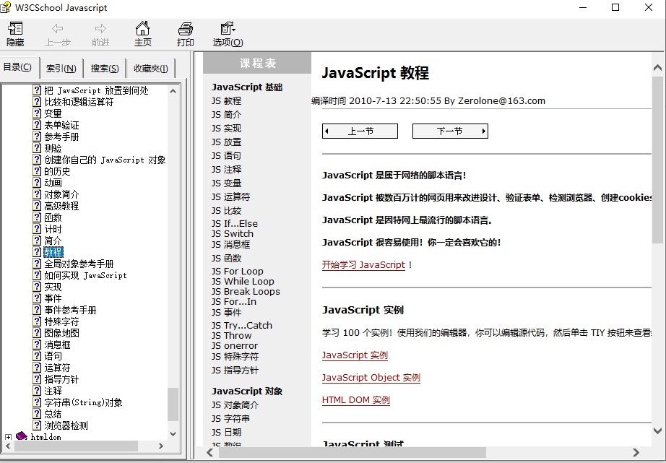Image resolution: width=666 pixels, height=463 pixels.
Task: Click the 上一节 previous section button
Action: (x=360, y=131)
